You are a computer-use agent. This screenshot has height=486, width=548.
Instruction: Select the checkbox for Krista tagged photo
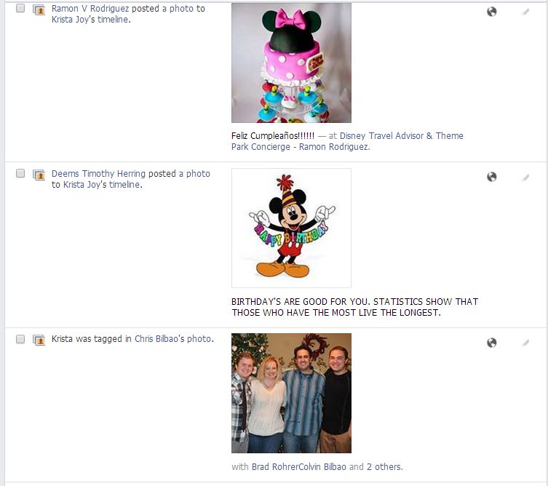(20, 339)
